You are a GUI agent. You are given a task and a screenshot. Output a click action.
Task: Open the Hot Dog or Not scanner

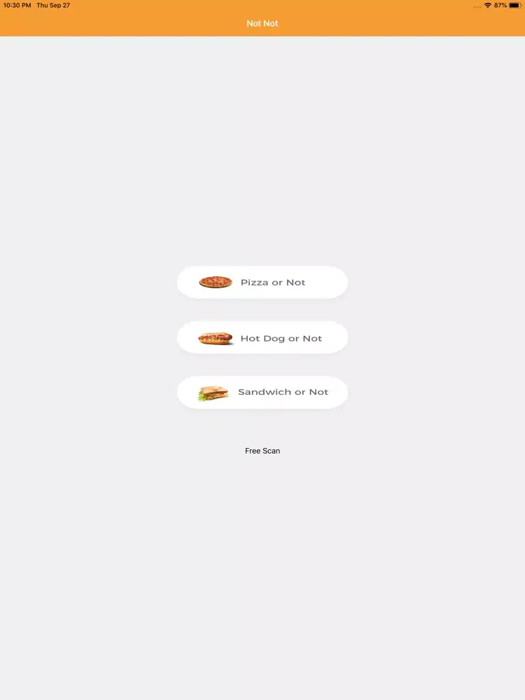262,338
